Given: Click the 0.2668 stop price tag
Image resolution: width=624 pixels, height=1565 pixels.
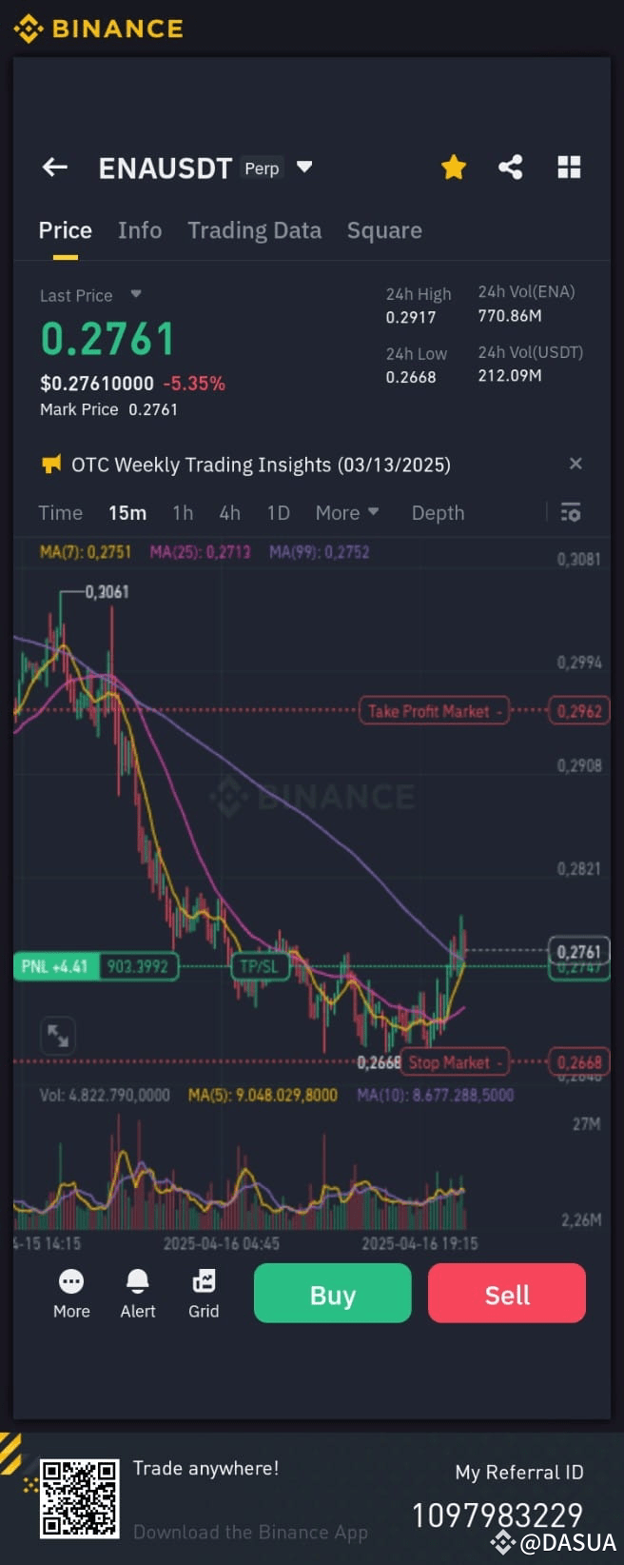Looking at the screenshot, I should 579,1062.
